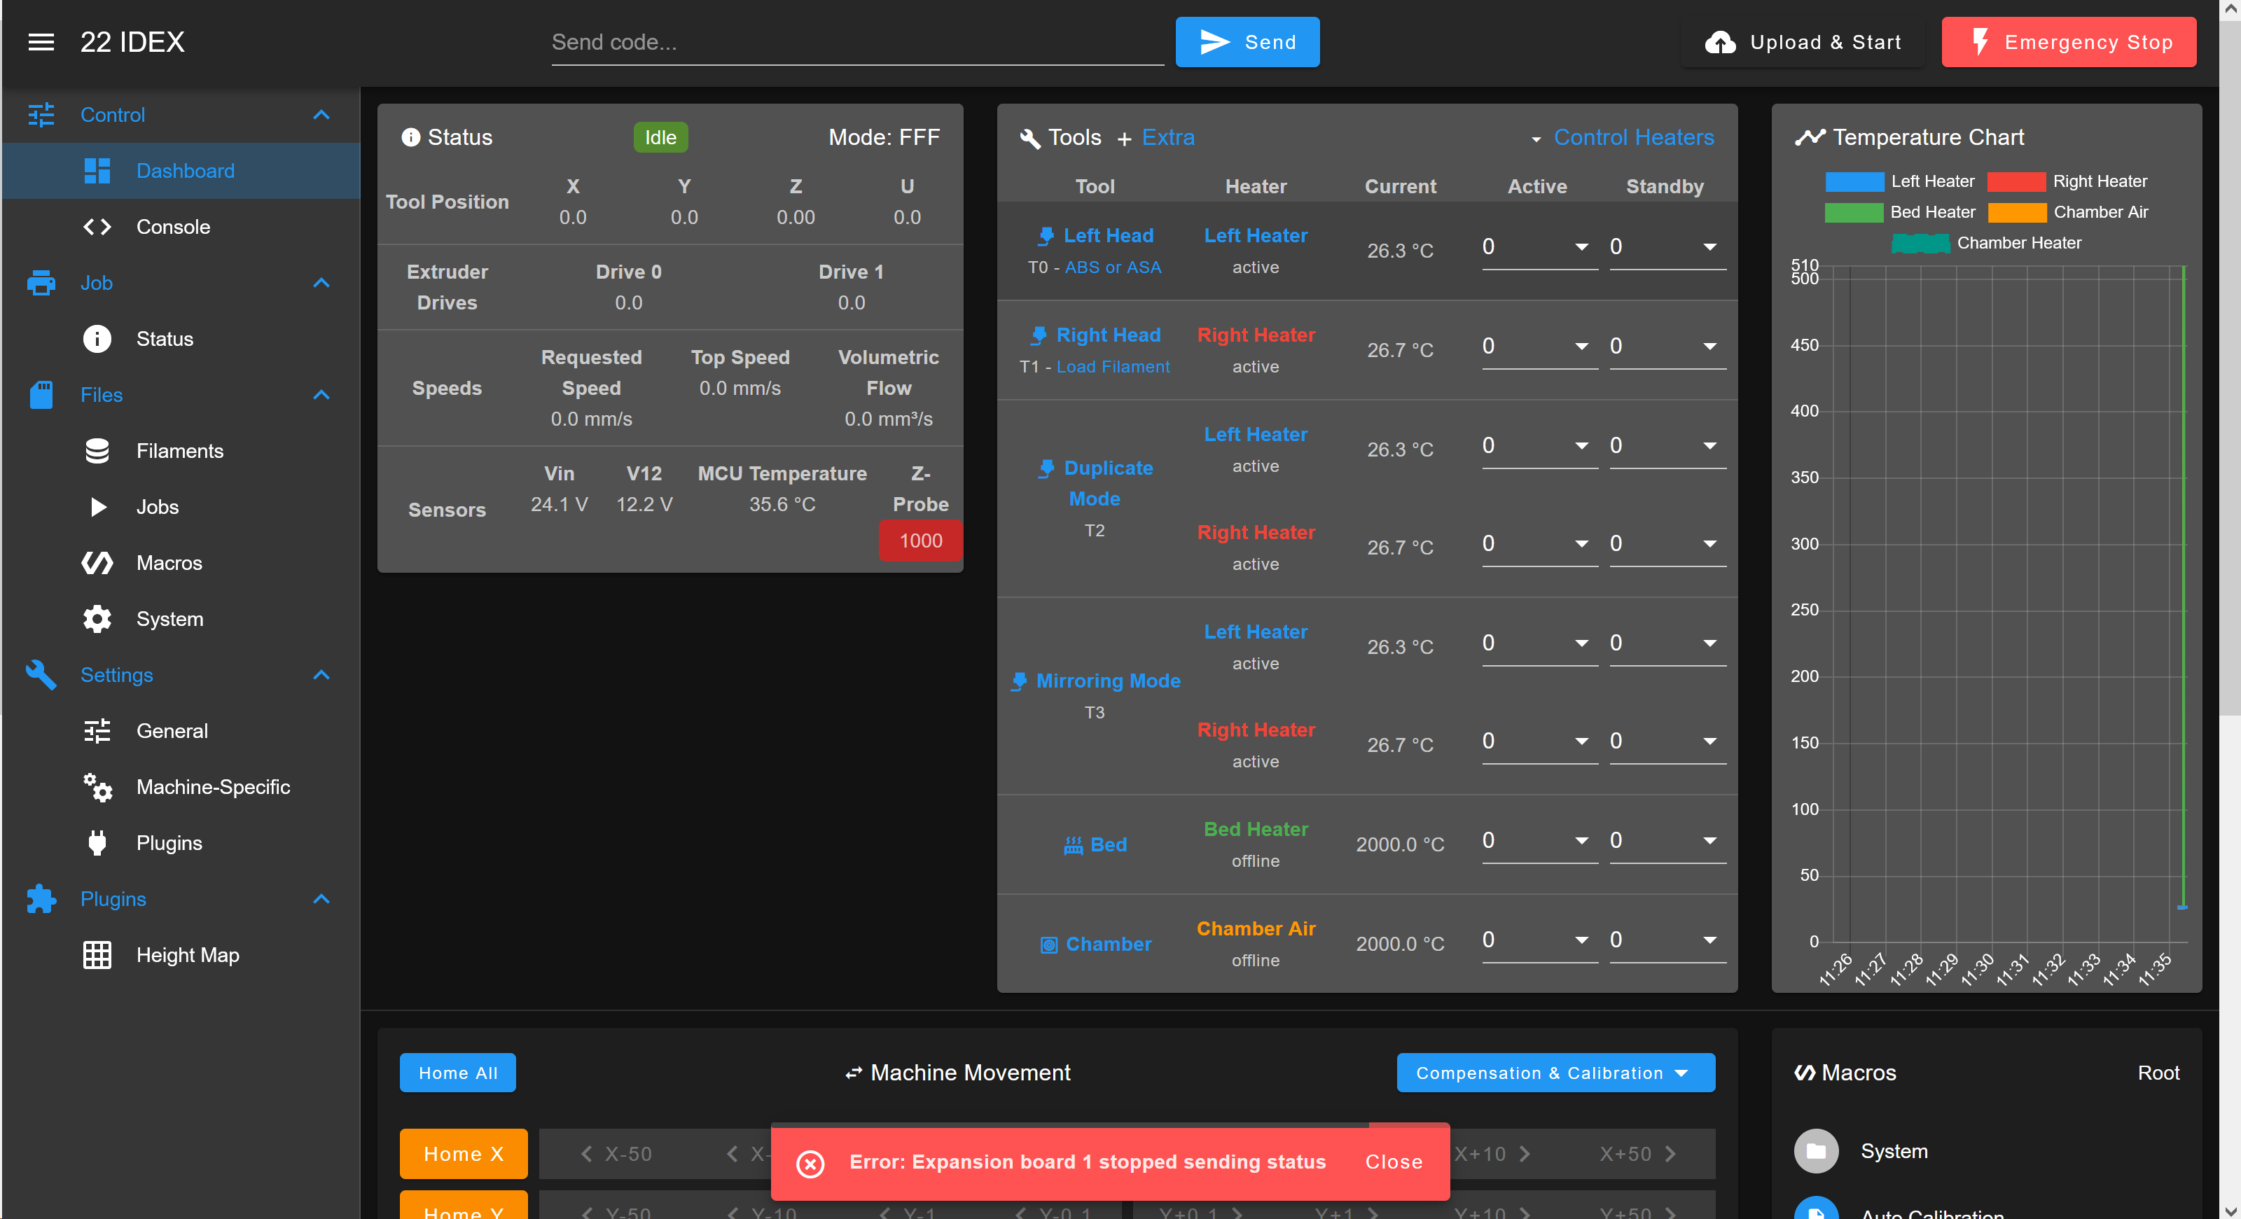2241x1219 pixels.
Task: Open the Dashboard page
Action: (x=181, y=170)
